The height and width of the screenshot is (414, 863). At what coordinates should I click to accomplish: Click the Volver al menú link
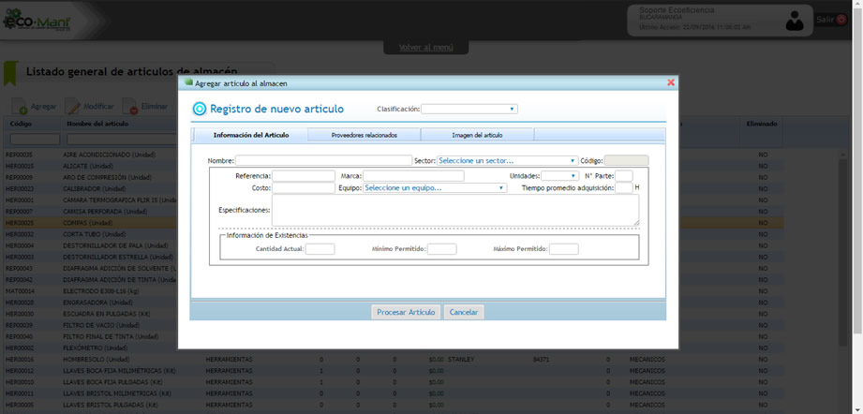pyautogui.click(x=426, y=48)
